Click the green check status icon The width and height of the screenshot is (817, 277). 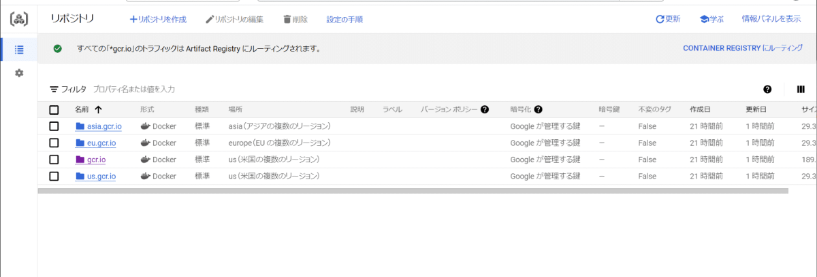pyautogui.click(x=58, y=49)
